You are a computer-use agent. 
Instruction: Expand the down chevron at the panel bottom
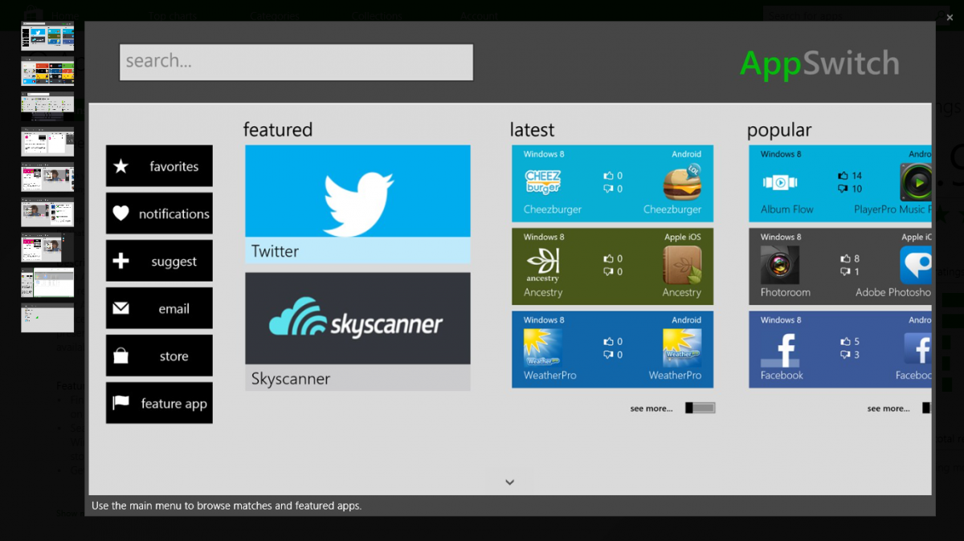pos(509,482)
